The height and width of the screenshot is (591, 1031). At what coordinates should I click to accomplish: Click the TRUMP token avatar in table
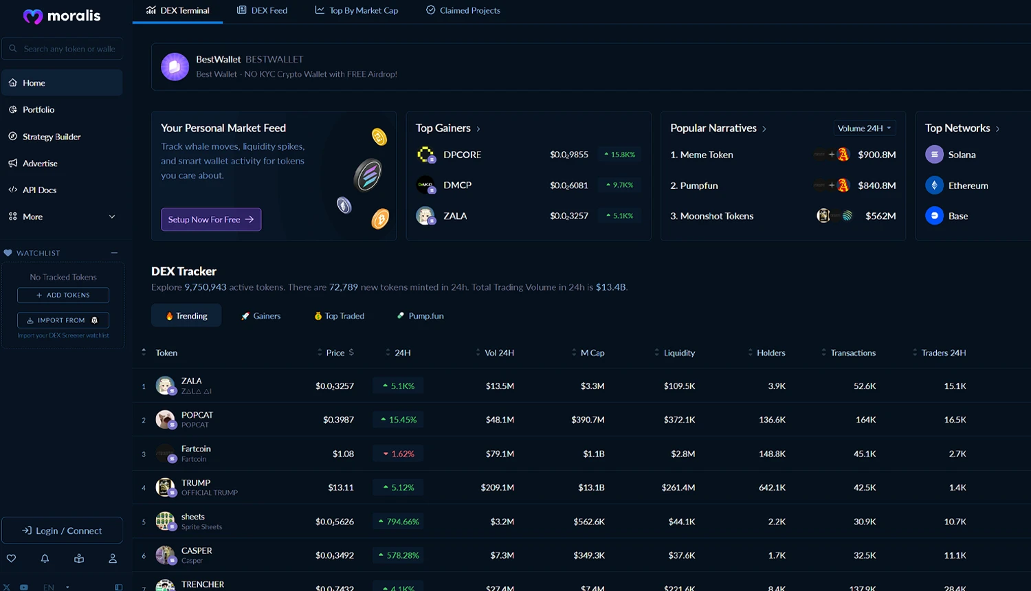click(165, 487)
